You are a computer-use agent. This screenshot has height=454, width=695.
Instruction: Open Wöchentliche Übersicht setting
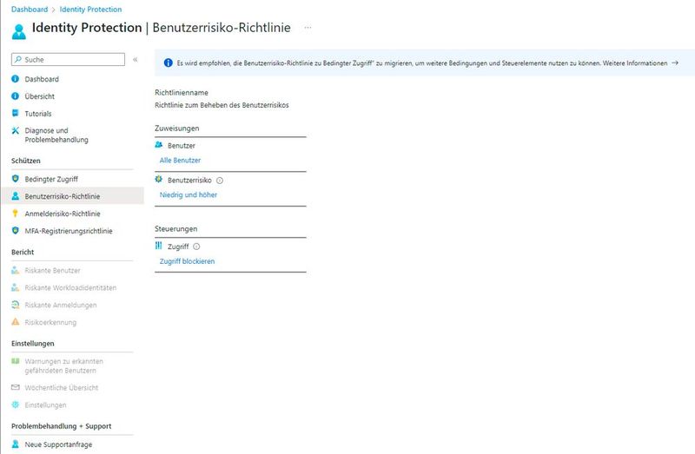point(62,387)
